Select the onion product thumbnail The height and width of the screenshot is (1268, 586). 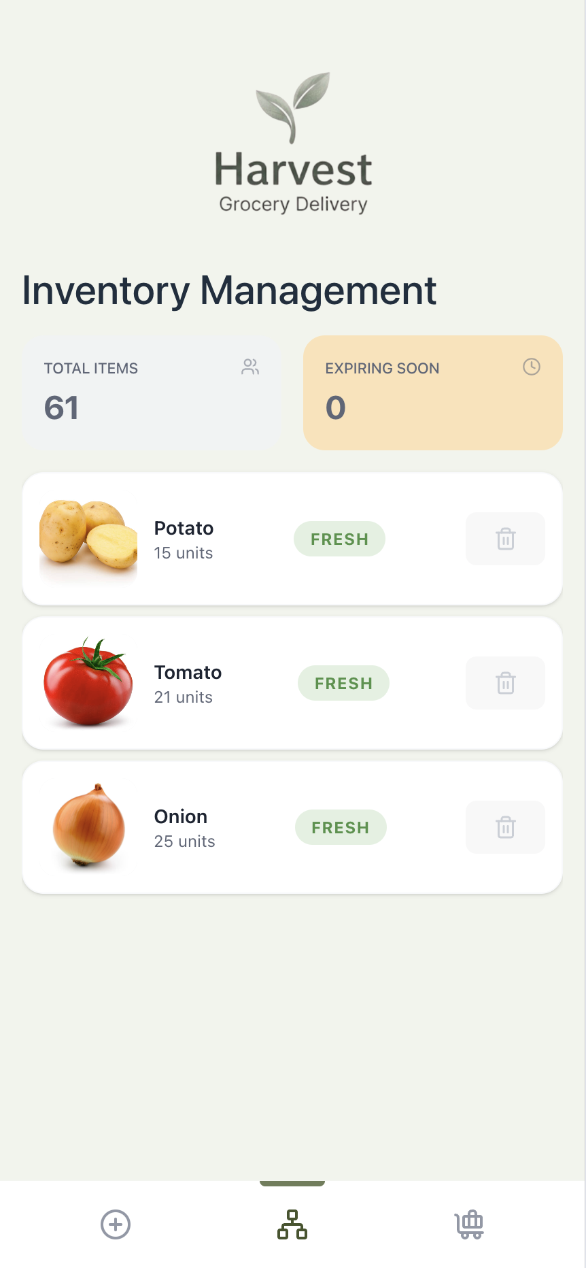coord(88,826)
